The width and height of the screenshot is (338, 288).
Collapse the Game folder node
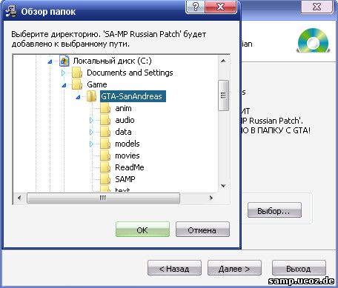coord(64,85)
